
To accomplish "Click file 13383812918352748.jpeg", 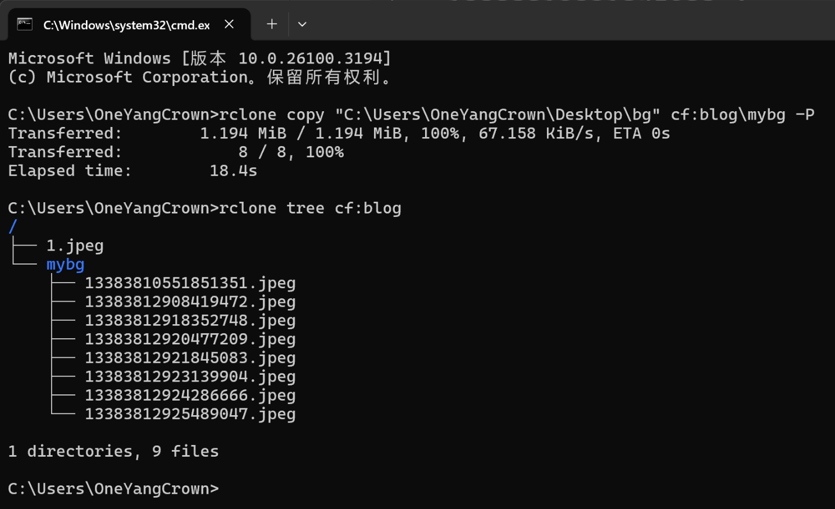I will click(x=190, y=320).
